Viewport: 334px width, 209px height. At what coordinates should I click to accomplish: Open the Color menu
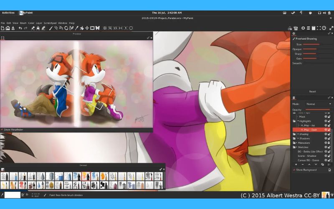[x=31, y=23]
